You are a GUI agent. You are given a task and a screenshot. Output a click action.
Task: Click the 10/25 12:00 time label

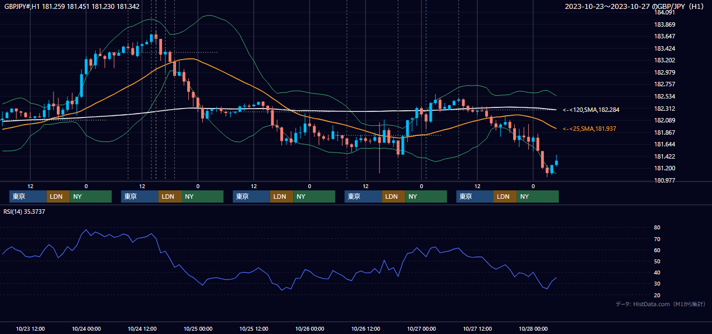coord(254,328)
